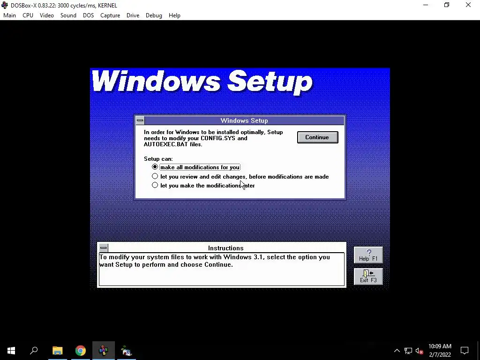Image resolution: width=480 pixels, height=360 pixels.
Task: Click the taskbar icon right of DOSBox
Action: [127, 351]
